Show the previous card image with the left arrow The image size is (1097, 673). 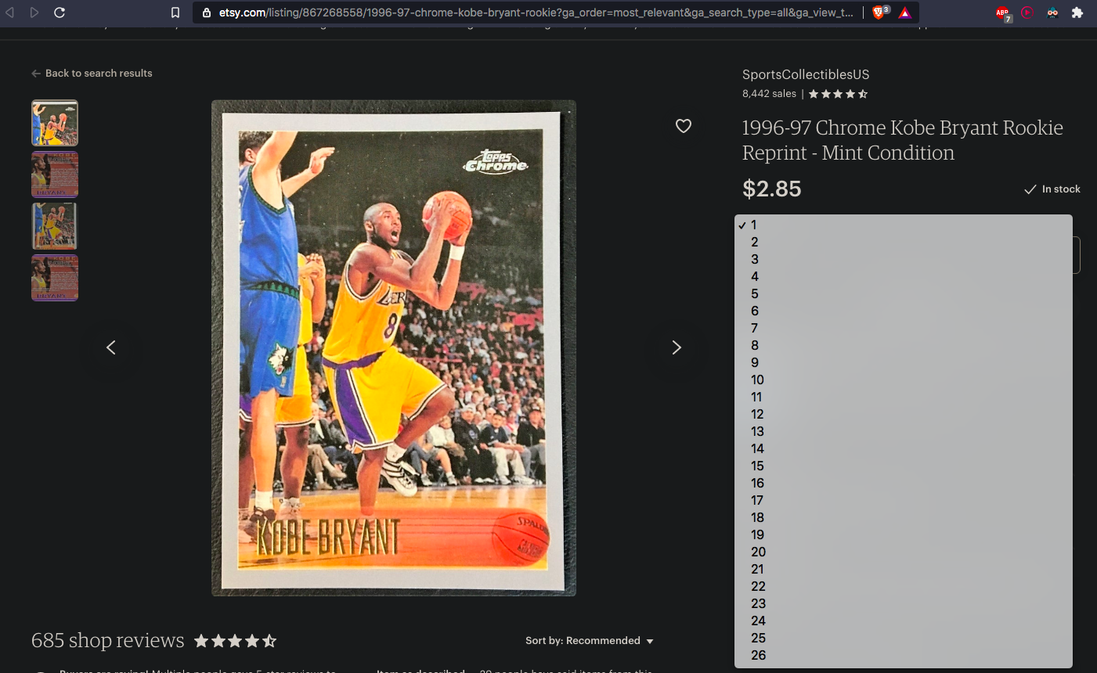click(x=111, y=347)
